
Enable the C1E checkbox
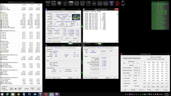tap(134, 83)
